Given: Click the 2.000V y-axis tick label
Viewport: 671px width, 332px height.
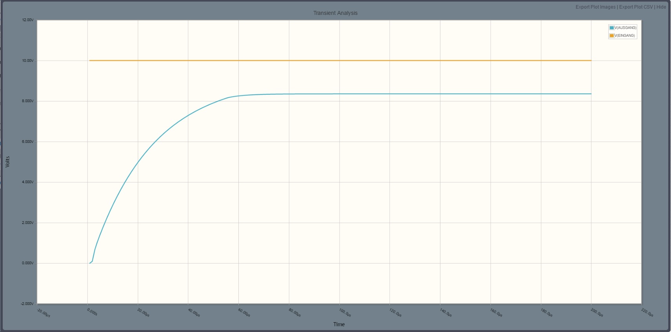Looking at the screenshot, I should coord(28,223).
